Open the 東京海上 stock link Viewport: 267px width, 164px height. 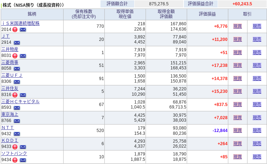coord(10,114)
